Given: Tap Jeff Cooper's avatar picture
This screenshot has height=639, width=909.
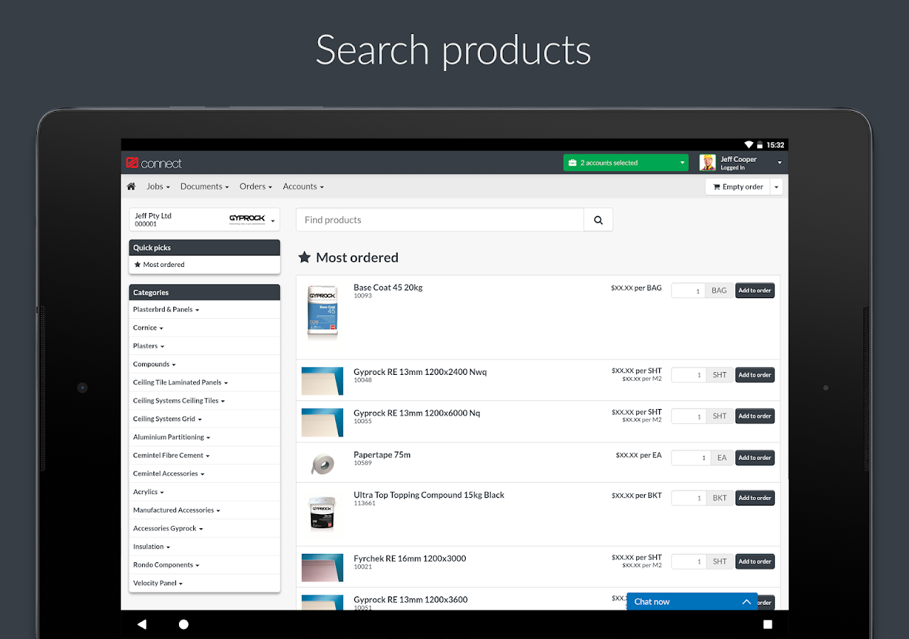Looking at the screenshot, I should coord(707,163).
